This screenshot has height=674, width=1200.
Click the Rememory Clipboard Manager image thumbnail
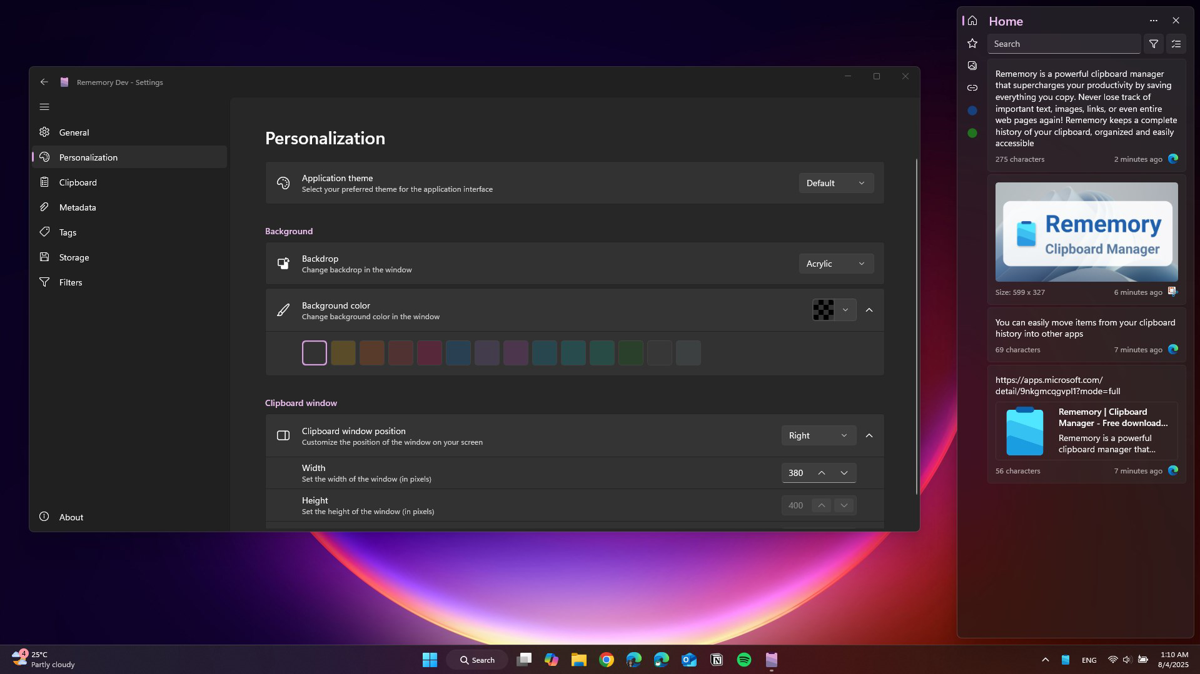(x=1086, y=232)
